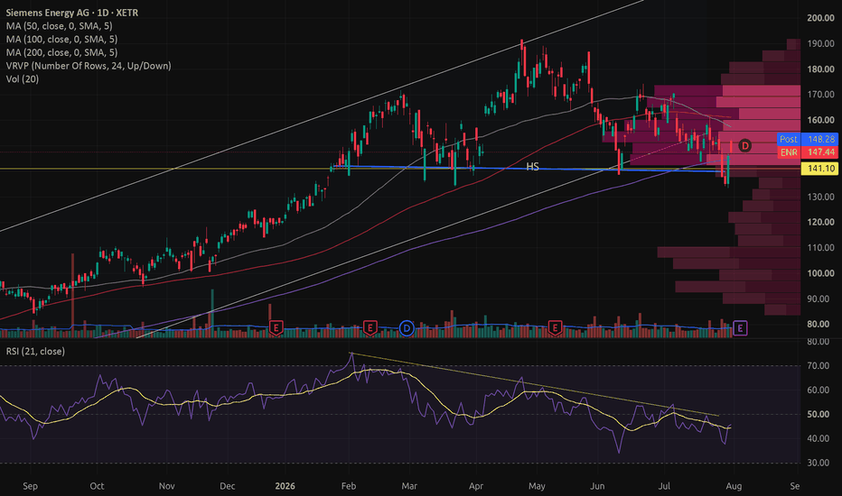Click the Mar label on time axis
The image size is (842, 496).
[409, 486]
